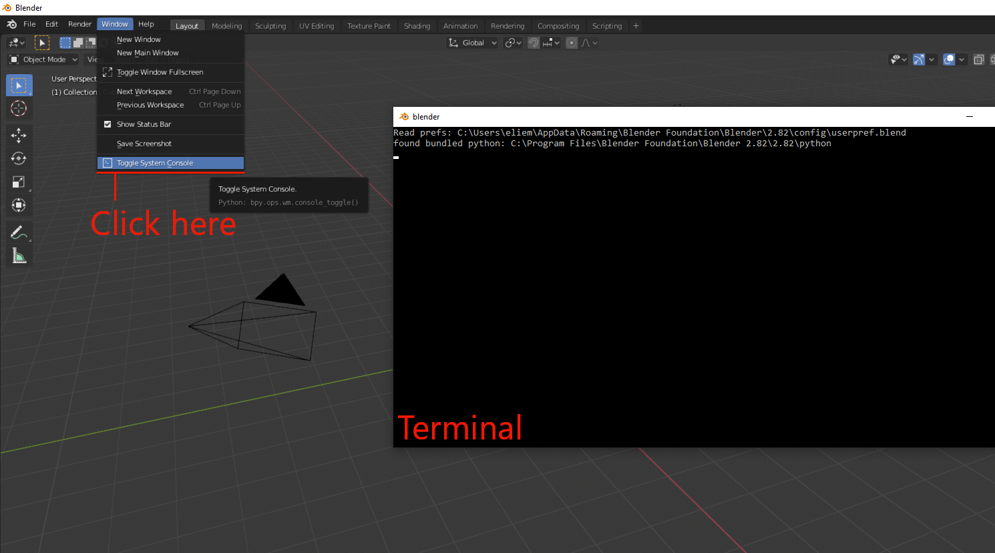Choose the Scale tool
The height and width of the screenshot is (553, 995).
(x=19, y=182)
